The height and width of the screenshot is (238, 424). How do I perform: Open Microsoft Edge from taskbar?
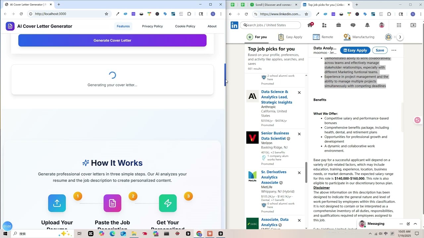112,234
